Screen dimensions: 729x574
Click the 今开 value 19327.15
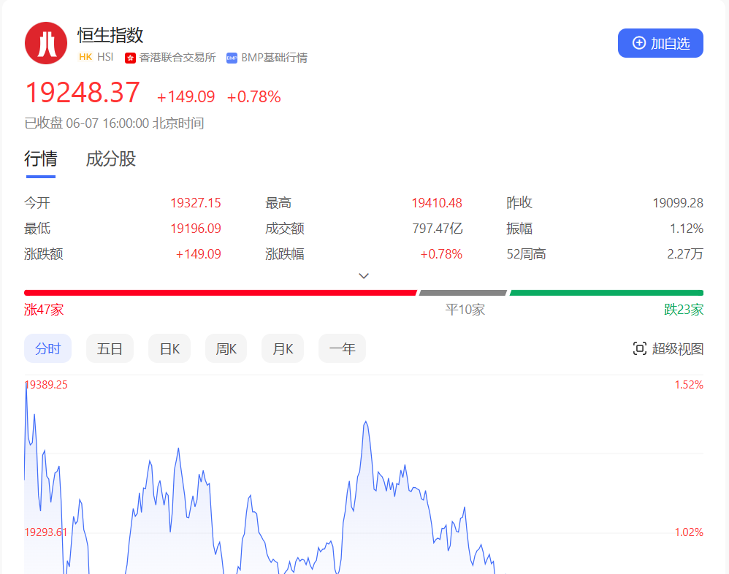[196, 203]
